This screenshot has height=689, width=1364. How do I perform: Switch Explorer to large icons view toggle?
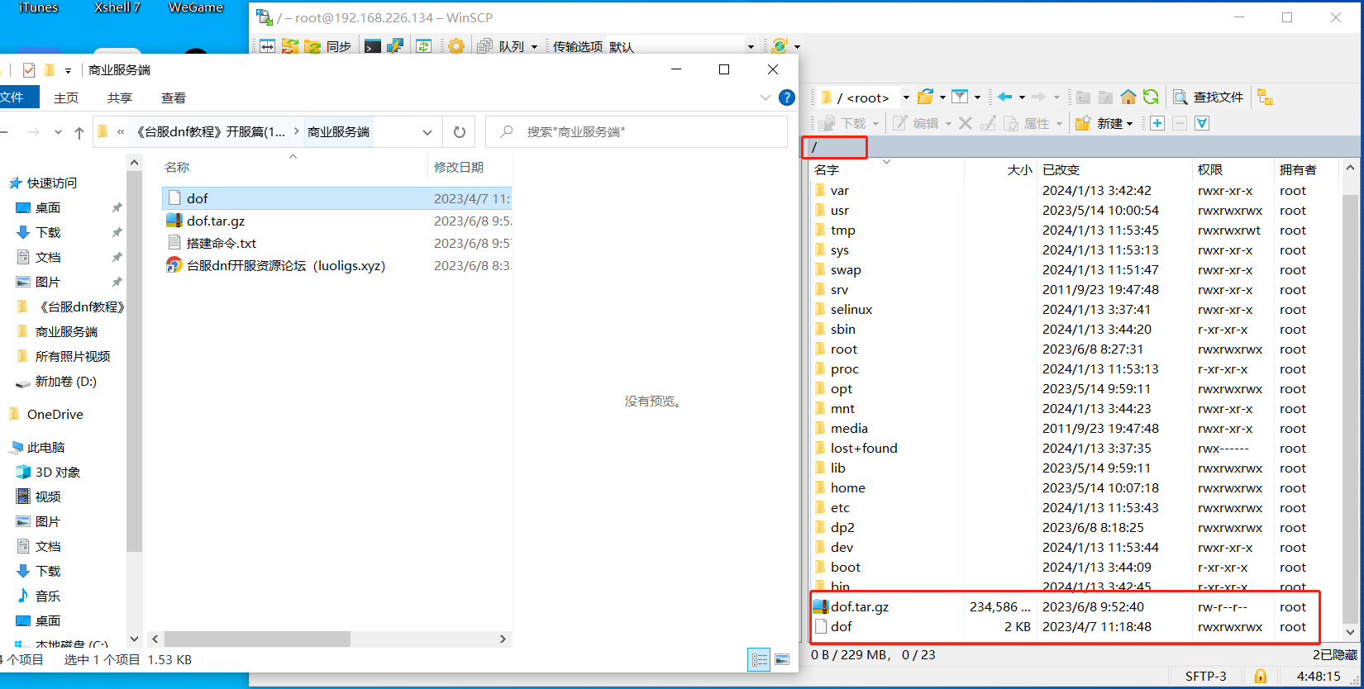click(782, 659)
